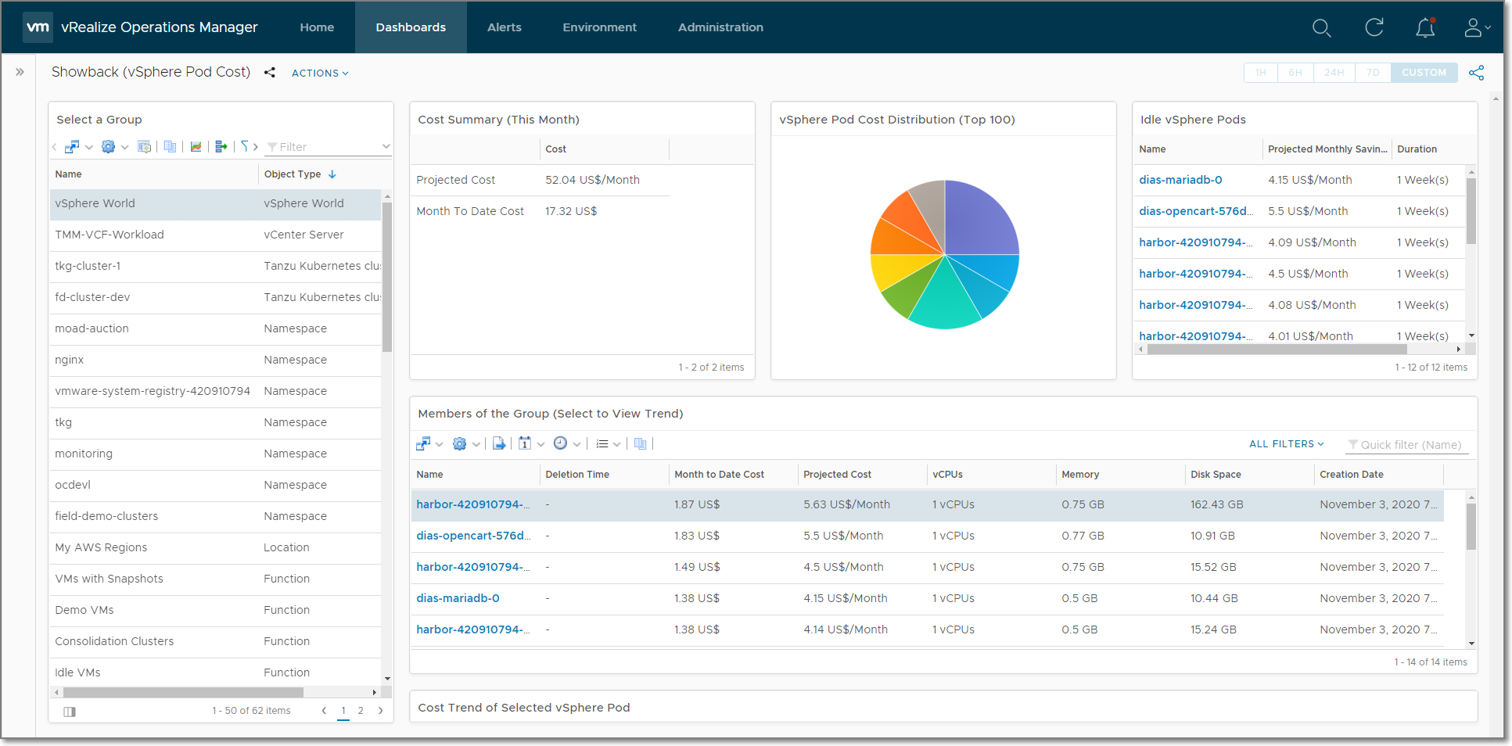Open the Alerts tab
1512x746 pixels.
pyautogui.click(x=505, y=27)
